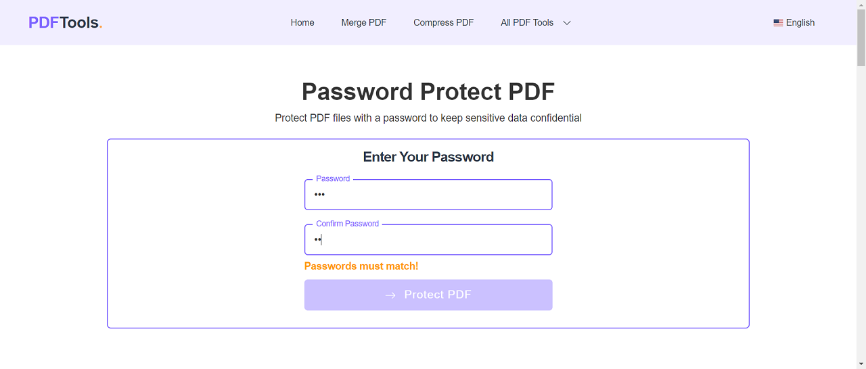The image size is (866, 369).
Task: Click the 'Passwords must match!' warning text
Action: tap(361, 266)
